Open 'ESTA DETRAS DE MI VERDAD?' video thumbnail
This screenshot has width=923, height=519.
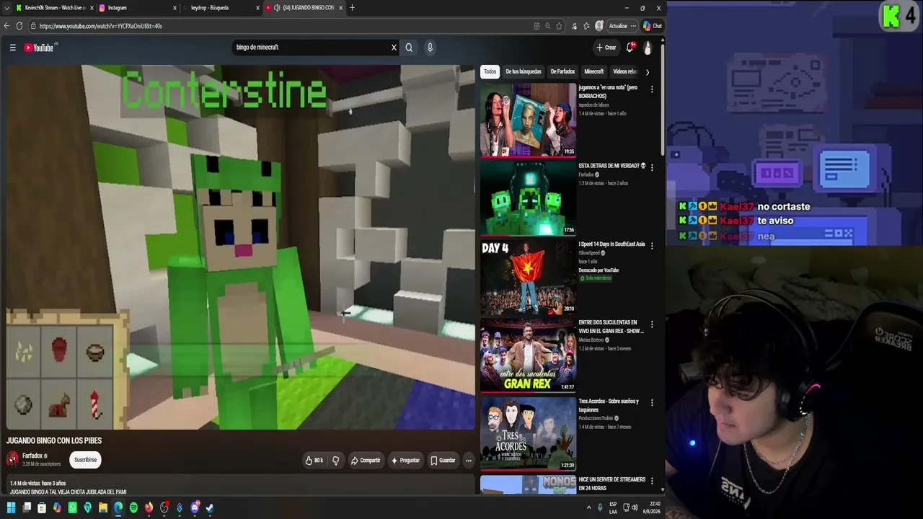pos(529,198)
